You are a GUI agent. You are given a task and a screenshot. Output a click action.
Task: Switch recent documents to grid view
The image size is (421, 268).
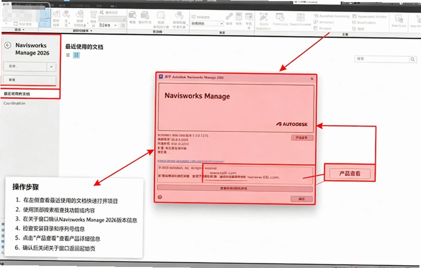point(76,55)
